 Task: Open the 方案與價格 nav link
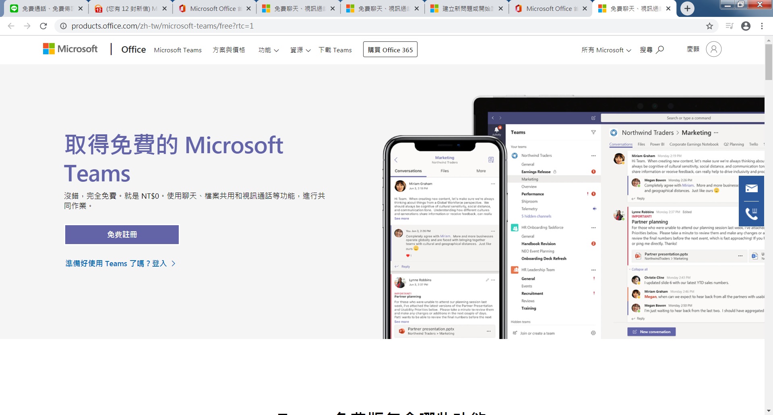point(229,50)
